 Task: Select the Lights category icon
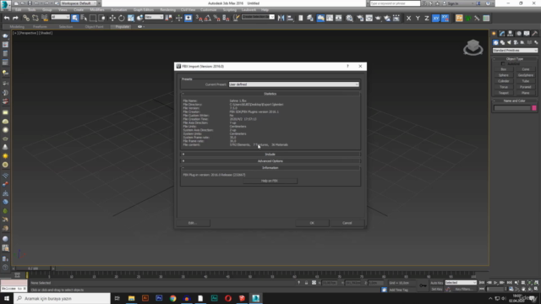[x=509, y=42]
